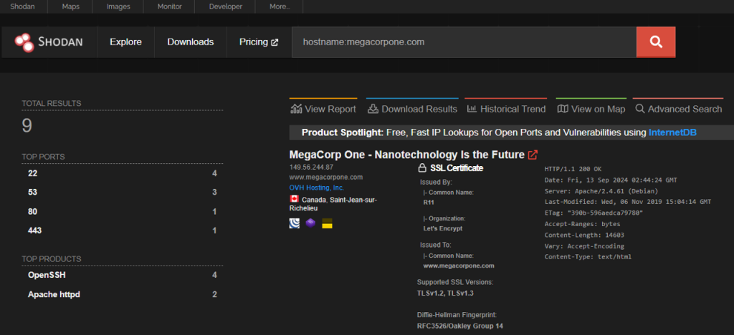Screen dimensions: 734x335
Task: Click the Historical Trend bar chart icon
Action: (472, 109)
